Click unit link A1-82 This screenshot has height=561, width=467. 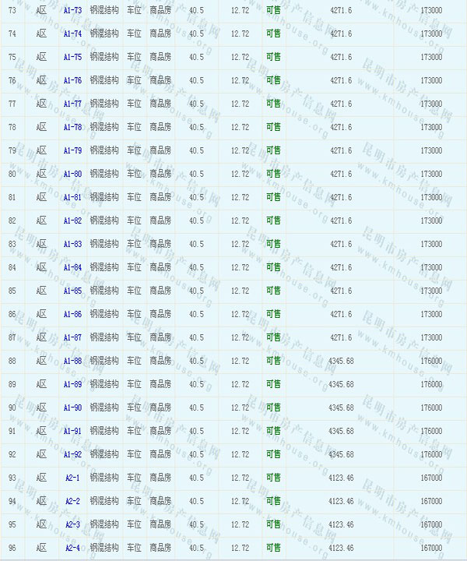click(72, 221)
